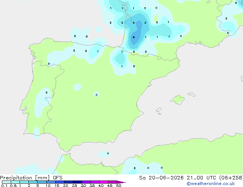Click the 'Precipitation [mm] GFS' title text
This screenshot has width=243, height=187.
(31, 178)
